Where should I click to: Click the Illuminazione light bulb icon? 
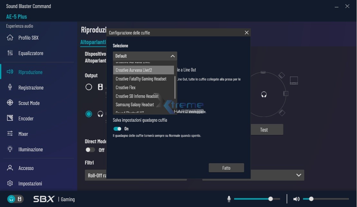tap(10, 149)
